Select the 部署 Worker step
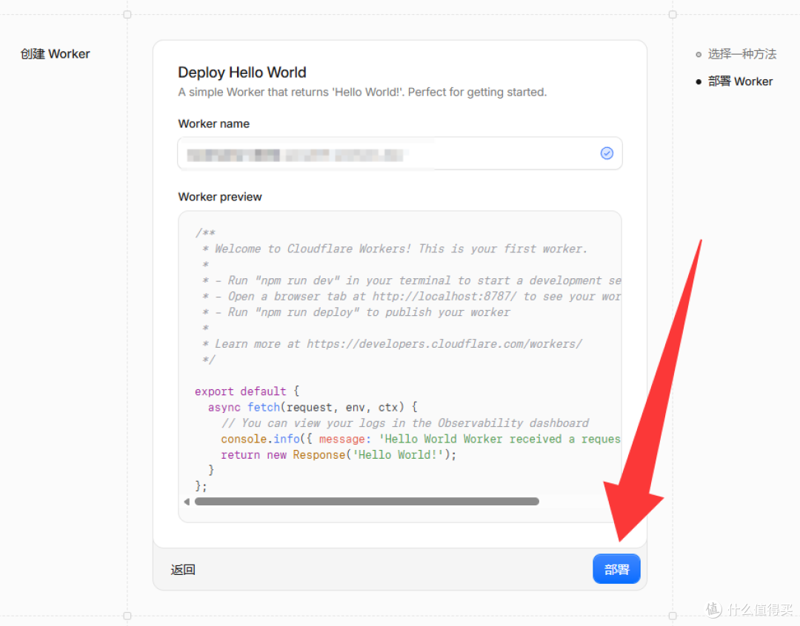The width and height of the screenshot is (800, 626). point(740,81)
